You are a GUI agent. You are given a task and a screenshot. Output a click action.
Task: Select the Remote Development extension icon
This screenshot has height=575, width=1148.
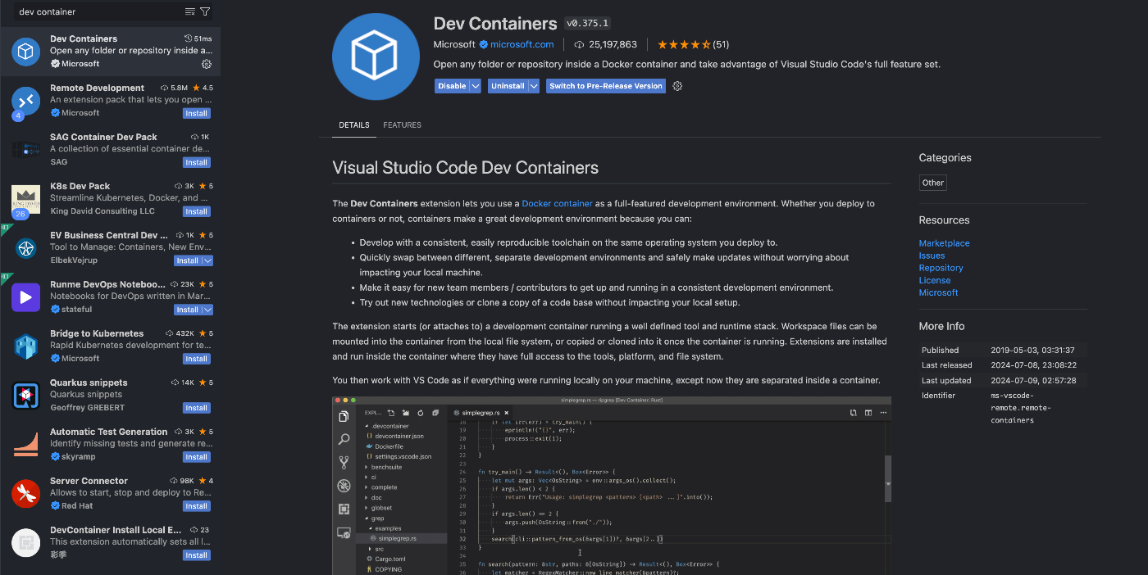[x=25, y=101]
